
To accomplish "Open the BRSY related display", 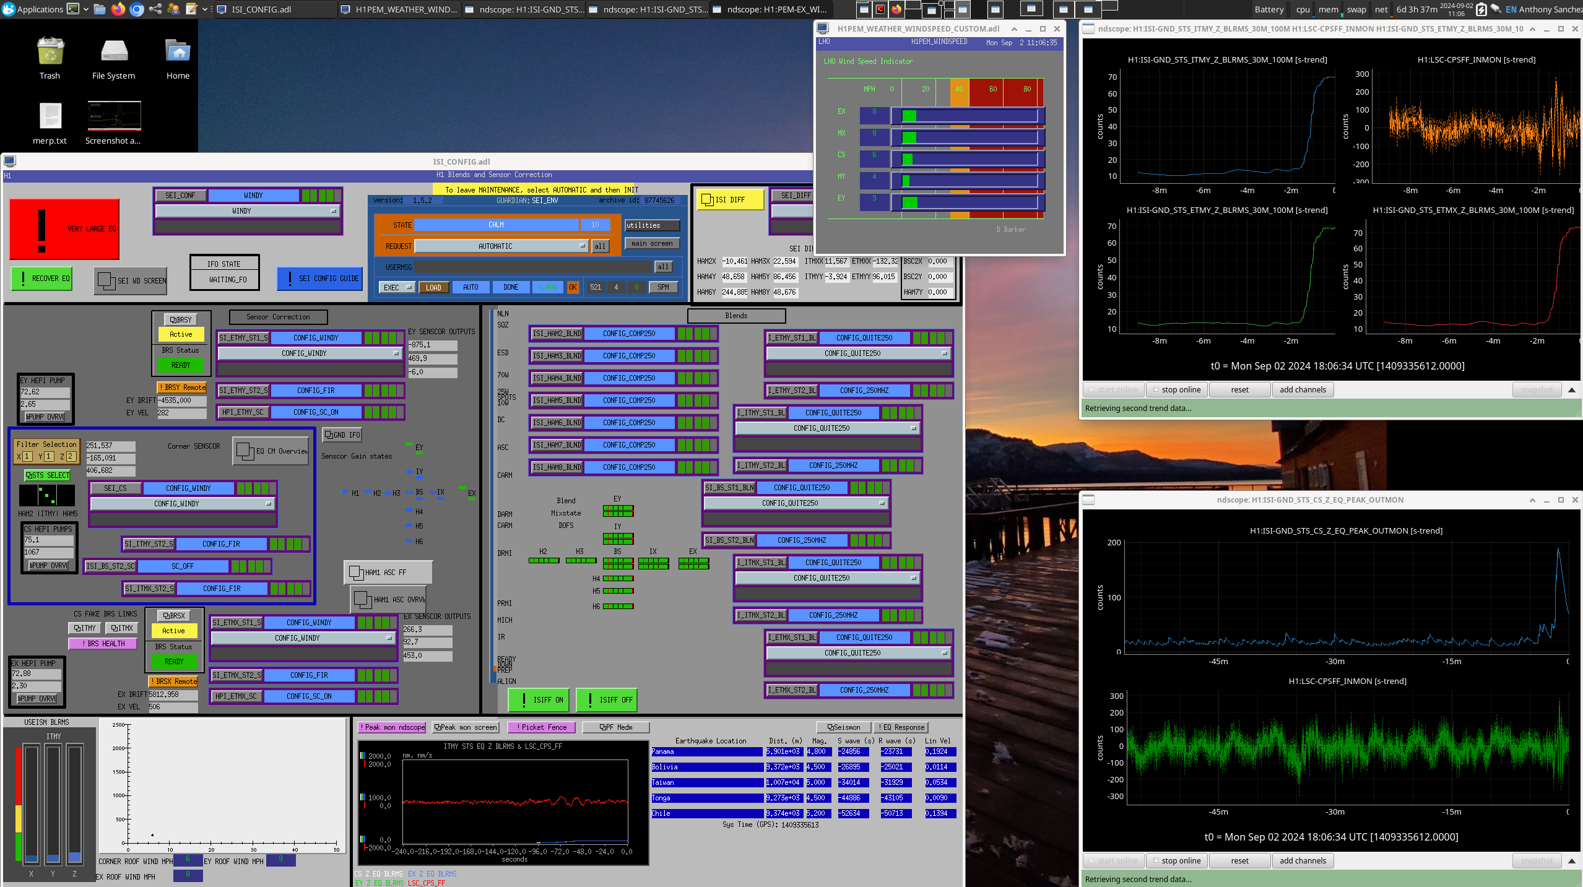I will (x=181, y=320).
